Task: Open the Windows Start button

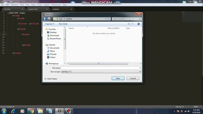Action: click(x=4, y=111)
